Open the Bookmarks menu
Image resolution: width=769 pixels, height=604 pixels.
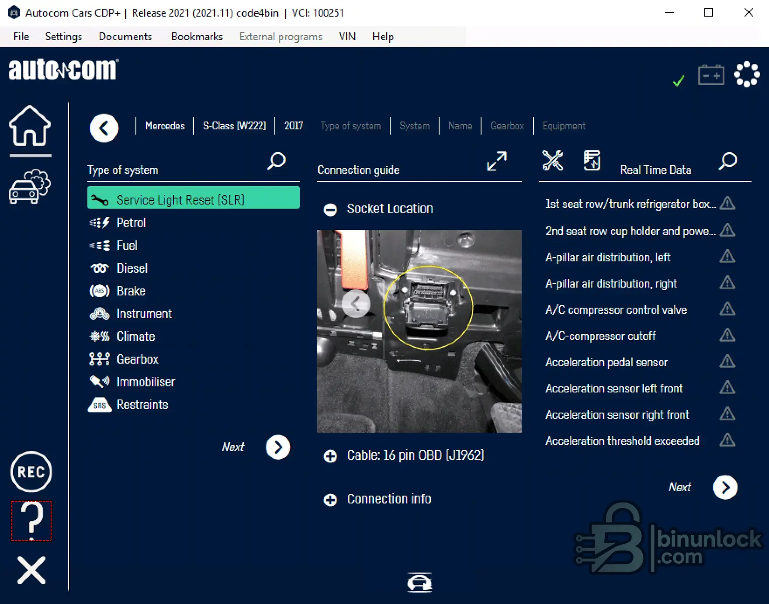point(197,37)
